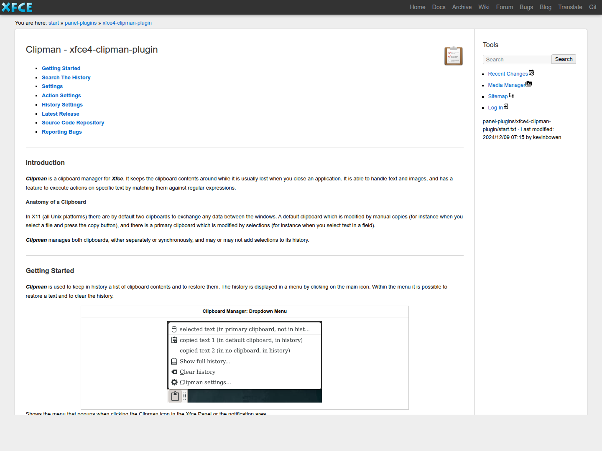
Task: Open the Clipman clipboard icon image
Action: [454, 56]
